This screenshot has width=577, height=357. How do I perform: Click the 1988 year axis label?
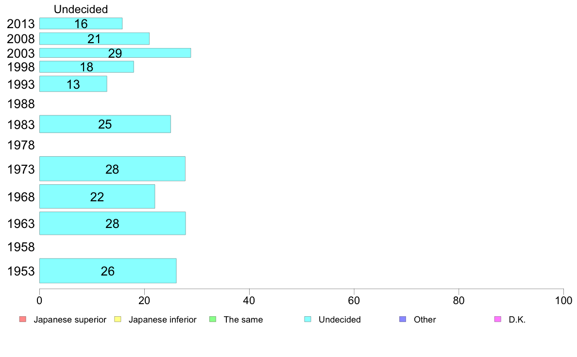21,104
